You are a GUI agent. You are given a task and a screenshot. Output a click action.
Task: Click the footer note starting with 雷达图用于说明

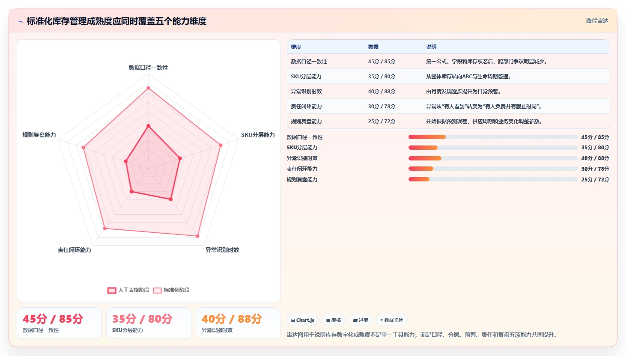pyautogui.click(x=423, y=335)
